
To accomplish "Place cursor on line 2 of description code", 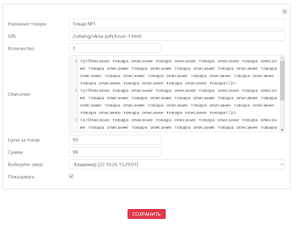I will click(x=178, y=102).
